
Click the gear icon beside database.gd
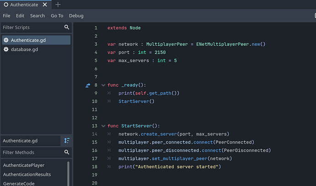[6, 49]
